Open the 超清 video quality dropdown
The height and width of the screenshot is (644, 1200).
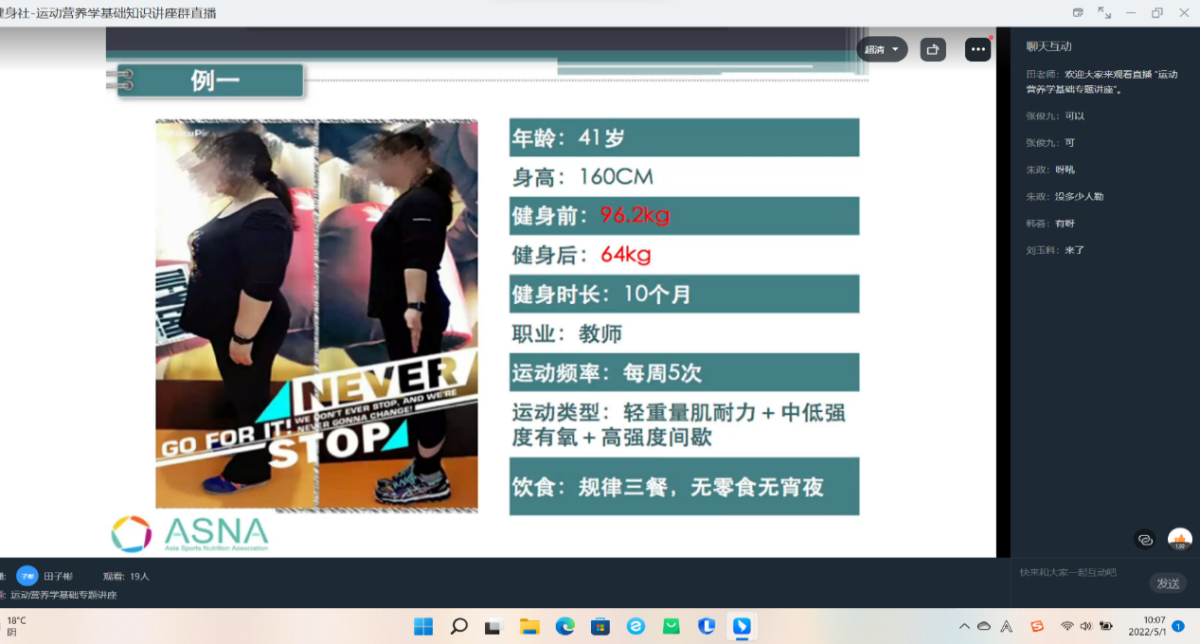tap(882, 49)
